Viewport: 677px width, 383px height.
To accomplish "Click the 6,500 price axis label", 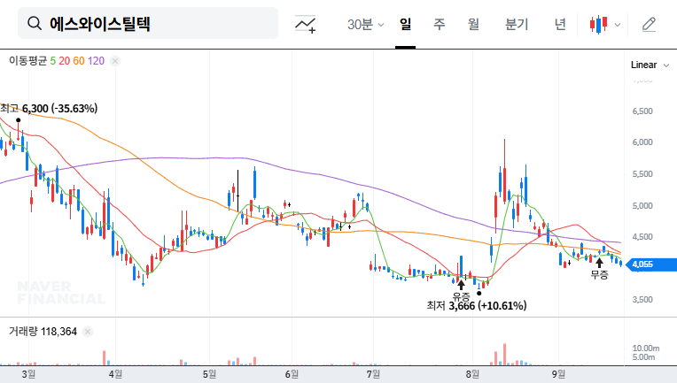I will (642, 111).
